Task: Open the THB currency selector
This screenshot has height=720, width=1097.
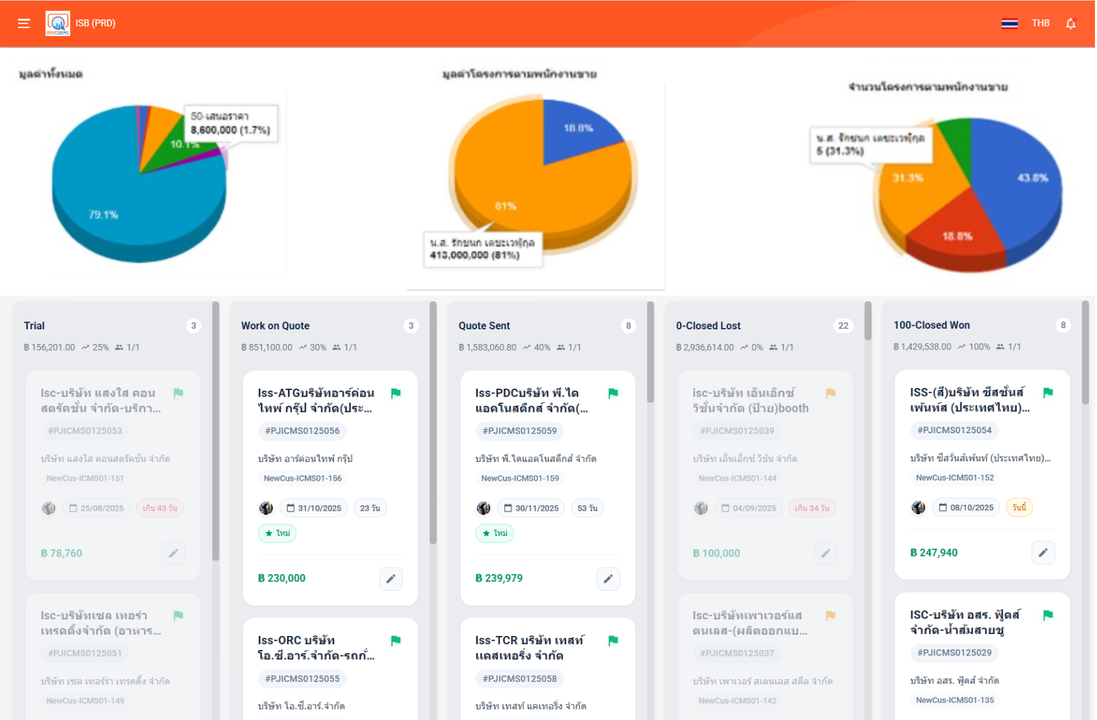Action: (1040, 23)
